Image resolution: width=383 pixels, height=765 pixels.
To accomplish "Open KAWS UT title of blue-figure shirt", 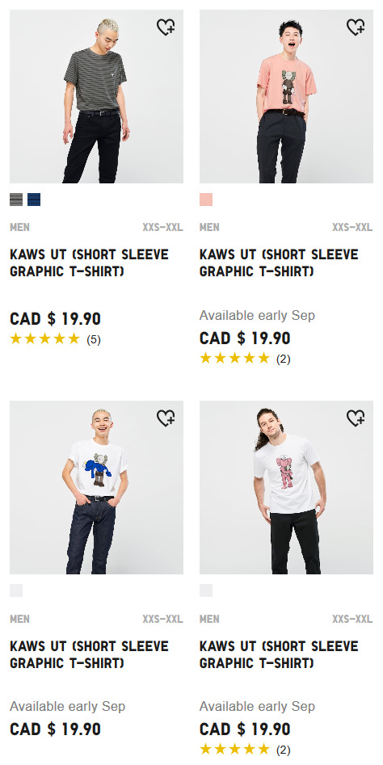I will pyautogui.click(x=89, y=655).
